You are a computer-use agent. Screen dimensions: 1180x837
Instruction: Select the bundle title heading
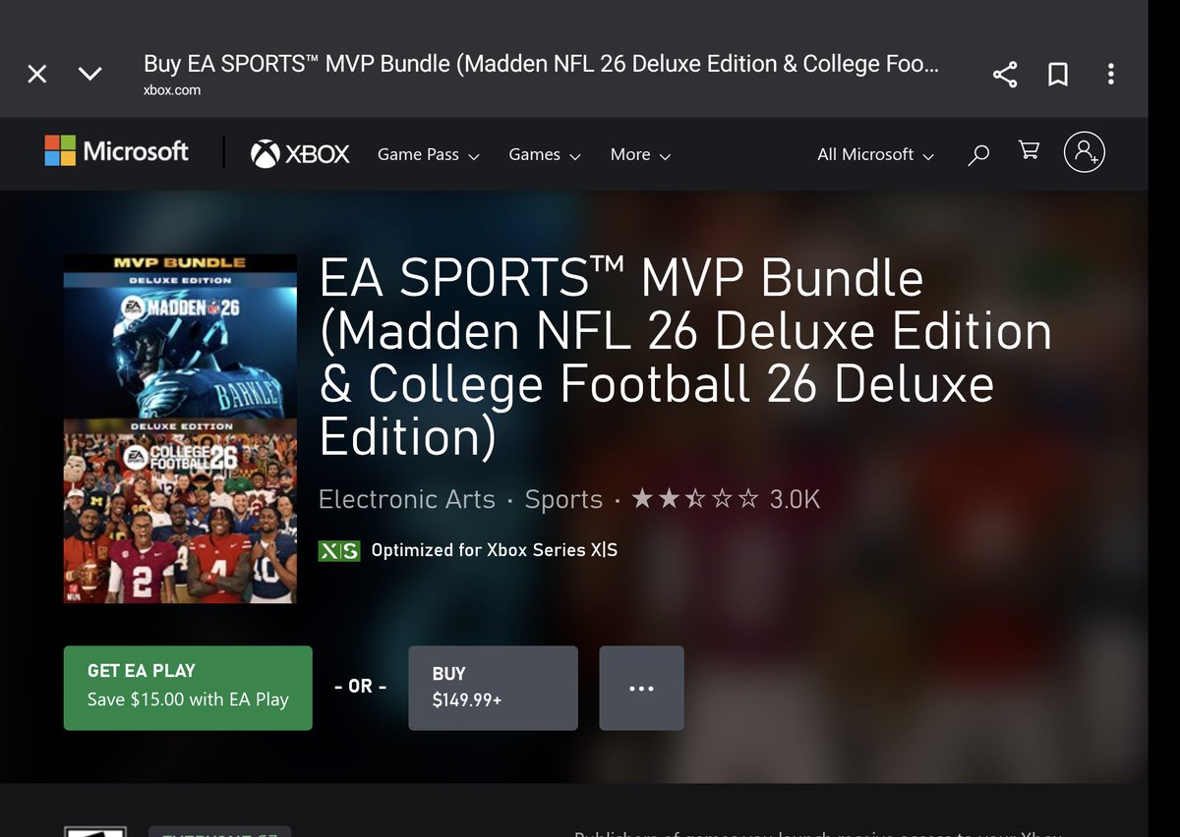(x=685, y=358)
